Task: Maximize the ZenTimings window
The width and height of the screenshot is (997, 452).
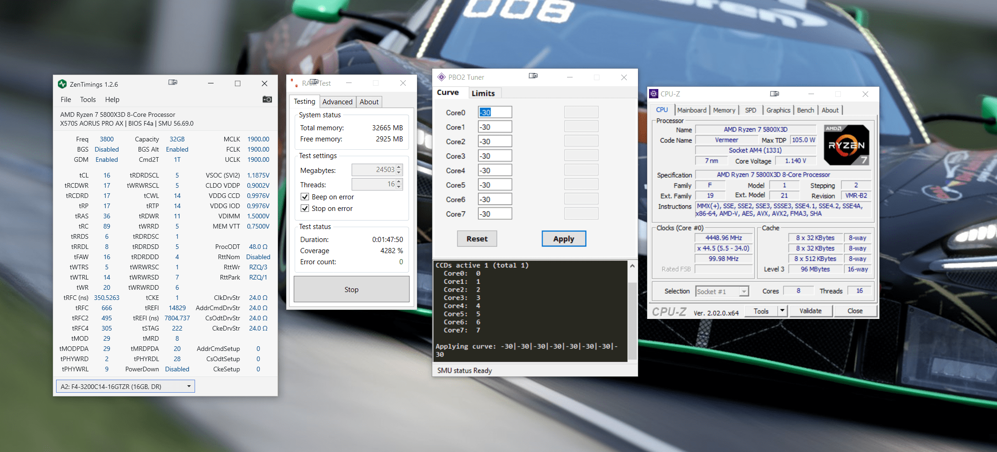Action: tap(238, 83)
